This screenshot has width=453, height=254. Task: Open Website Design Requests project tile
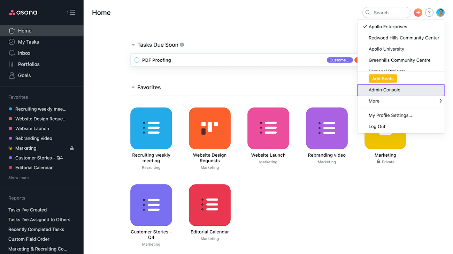click(x=210, y=128)
